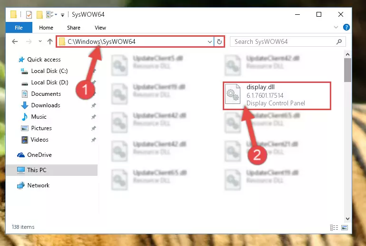Click the pin icon next to Pictures
Image resolution: width=366 pixels, height=246 pixels.
pyautogui.click(x=93, y=128)
